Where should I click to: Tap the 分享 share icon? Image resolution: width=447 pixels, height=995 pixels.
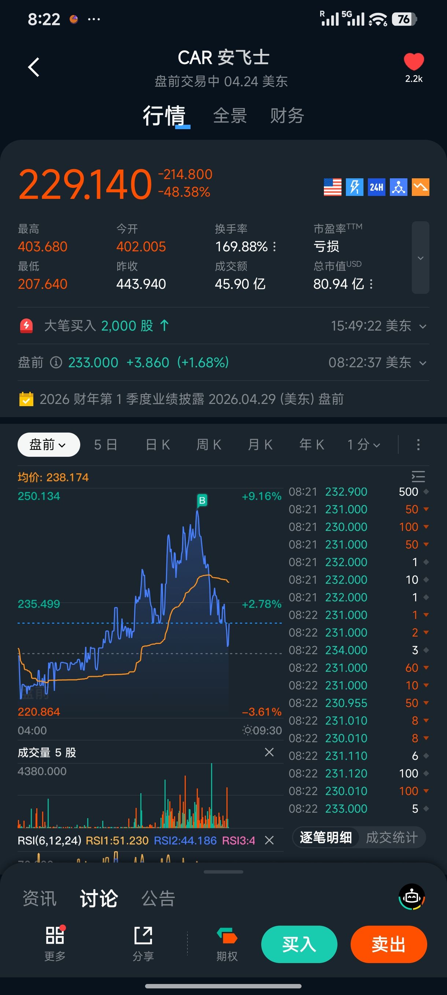[x=143, y=944]
